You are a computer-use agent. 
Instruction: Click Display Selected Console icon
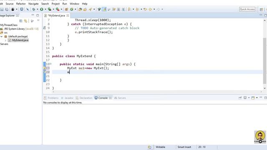(x=245, y=98)
